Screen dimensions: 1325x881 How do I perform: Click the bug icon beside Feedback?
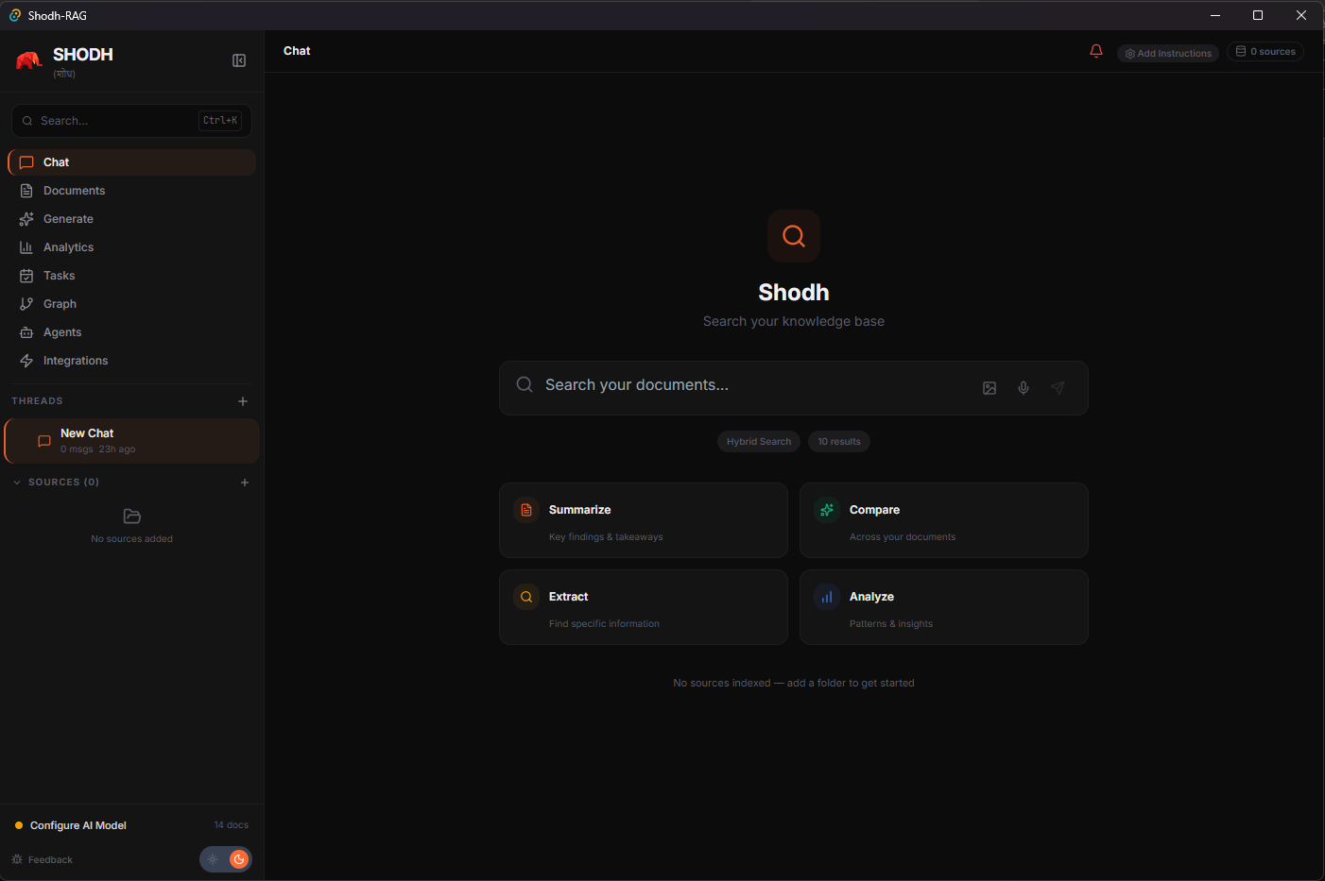tap(17, 859)
